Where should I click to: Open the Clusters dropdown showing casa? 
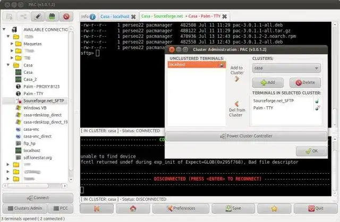pos(286,68)
